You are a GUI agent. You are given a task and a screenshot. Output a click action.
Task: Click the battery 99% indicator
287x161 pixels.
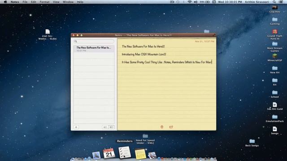tap(204, 2)
